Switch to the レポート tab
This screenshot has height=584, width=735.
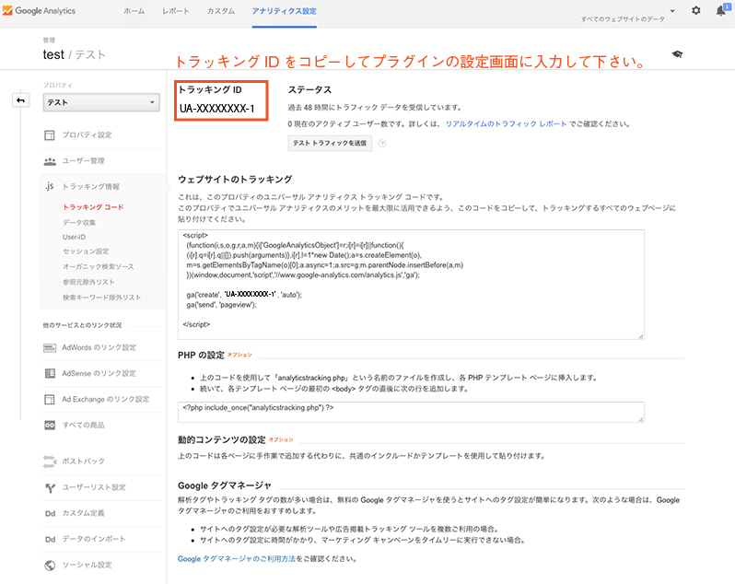coord(176,11)
